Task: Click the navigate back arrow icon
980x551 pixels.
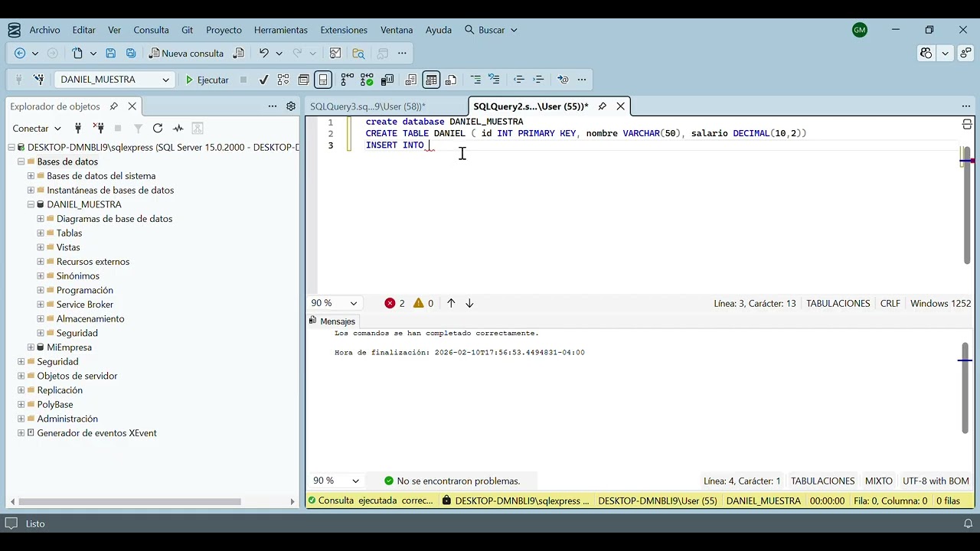Action: coord(20,54)
